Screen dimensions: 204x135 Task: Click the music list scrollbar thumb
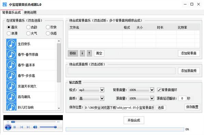pos(59,63)
